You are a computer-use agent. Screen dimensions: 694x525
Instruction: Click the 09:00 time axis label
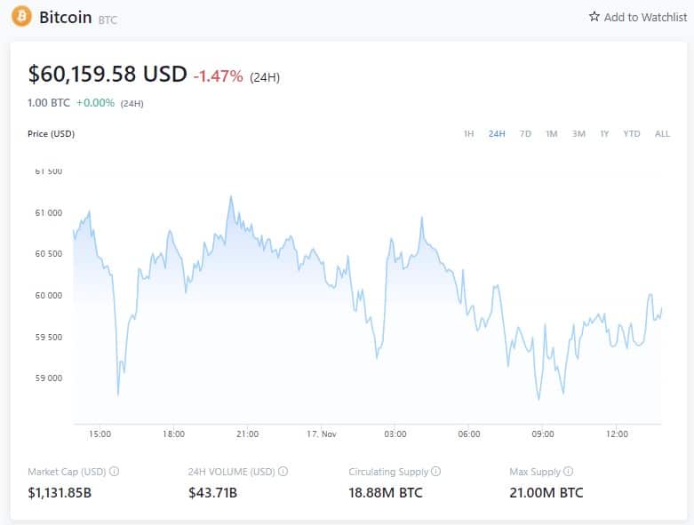pyautogui.click(x=543, y=434)
